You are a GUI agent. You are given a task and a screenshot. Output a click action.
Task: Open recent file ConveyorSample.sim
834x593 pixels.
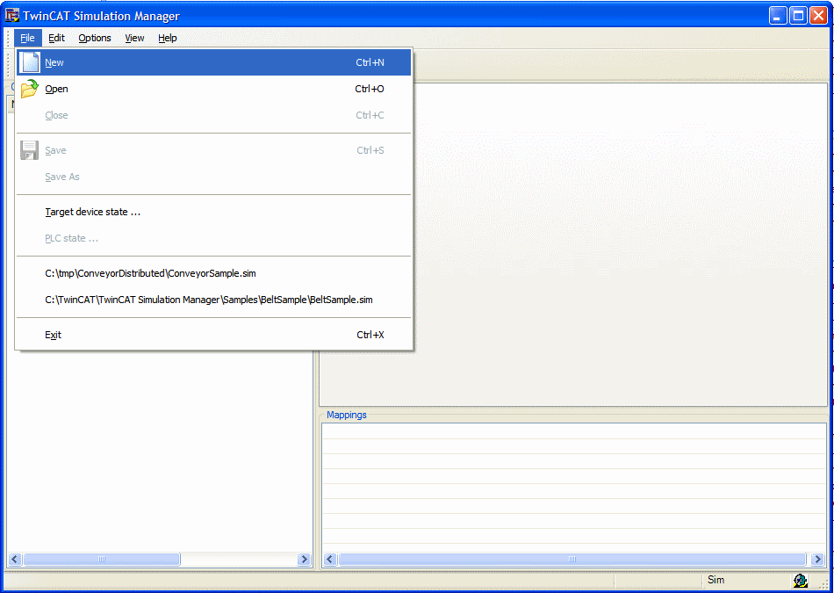[214, 273]
